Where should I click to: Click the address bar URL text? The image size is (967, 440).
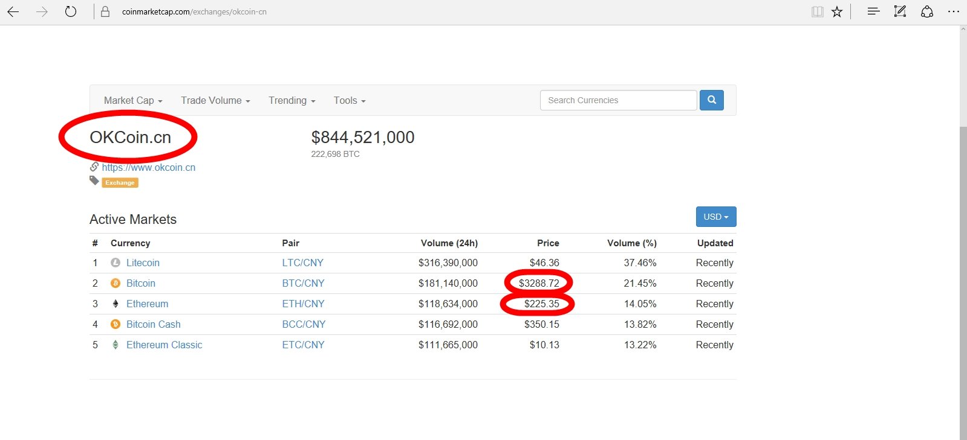(194, 11)
